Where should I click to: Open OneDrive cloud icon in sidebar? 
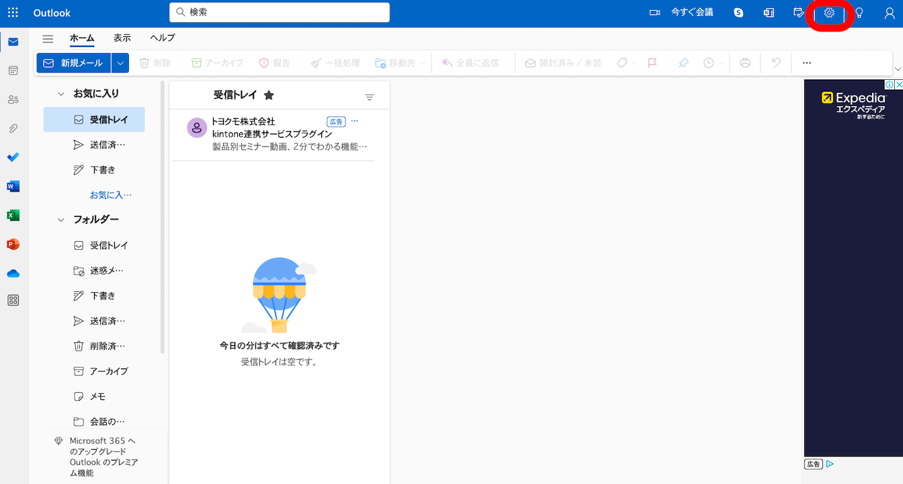point(13,273)
